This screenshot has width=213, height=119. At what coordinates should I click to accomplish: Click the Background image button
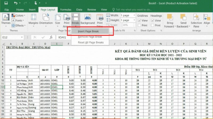tap(88, 20)
